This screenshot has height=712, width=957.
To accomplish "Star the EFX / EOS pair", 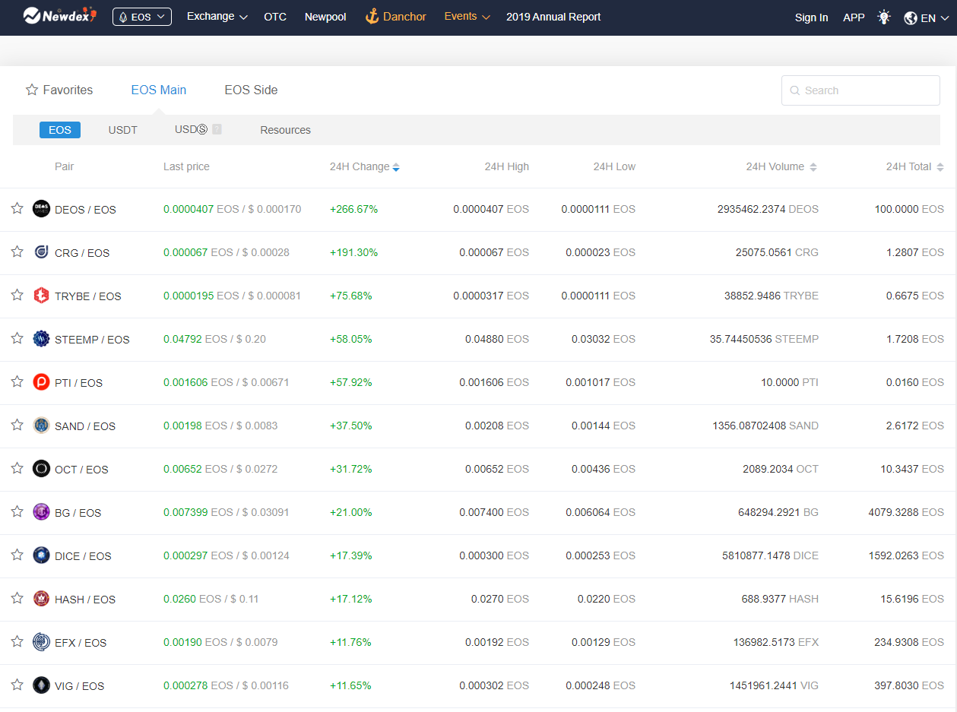I will (x=17, y=641).
